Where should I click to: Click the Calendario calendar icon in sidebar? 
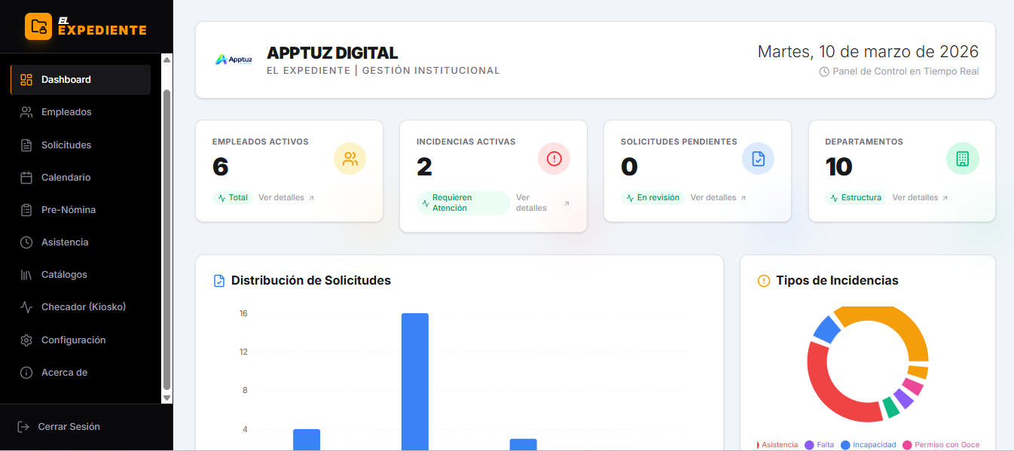(26, 178)
